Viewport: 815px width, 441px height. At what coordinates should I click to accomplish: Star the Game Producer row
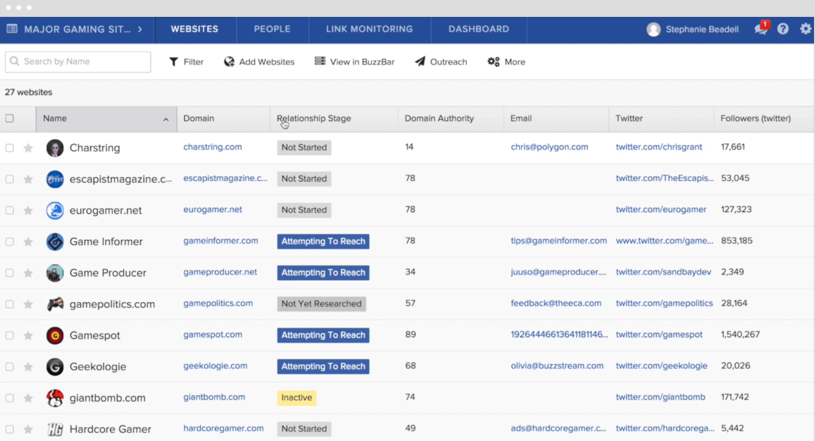[x=28, y=273]
